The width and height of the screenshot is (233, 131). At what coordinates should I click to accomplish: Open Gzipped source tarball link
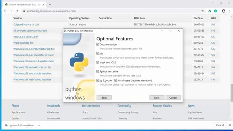(x=26, y=24)
